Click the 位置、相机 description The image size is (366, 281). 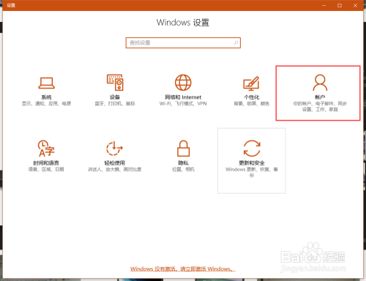pos(183,169)
